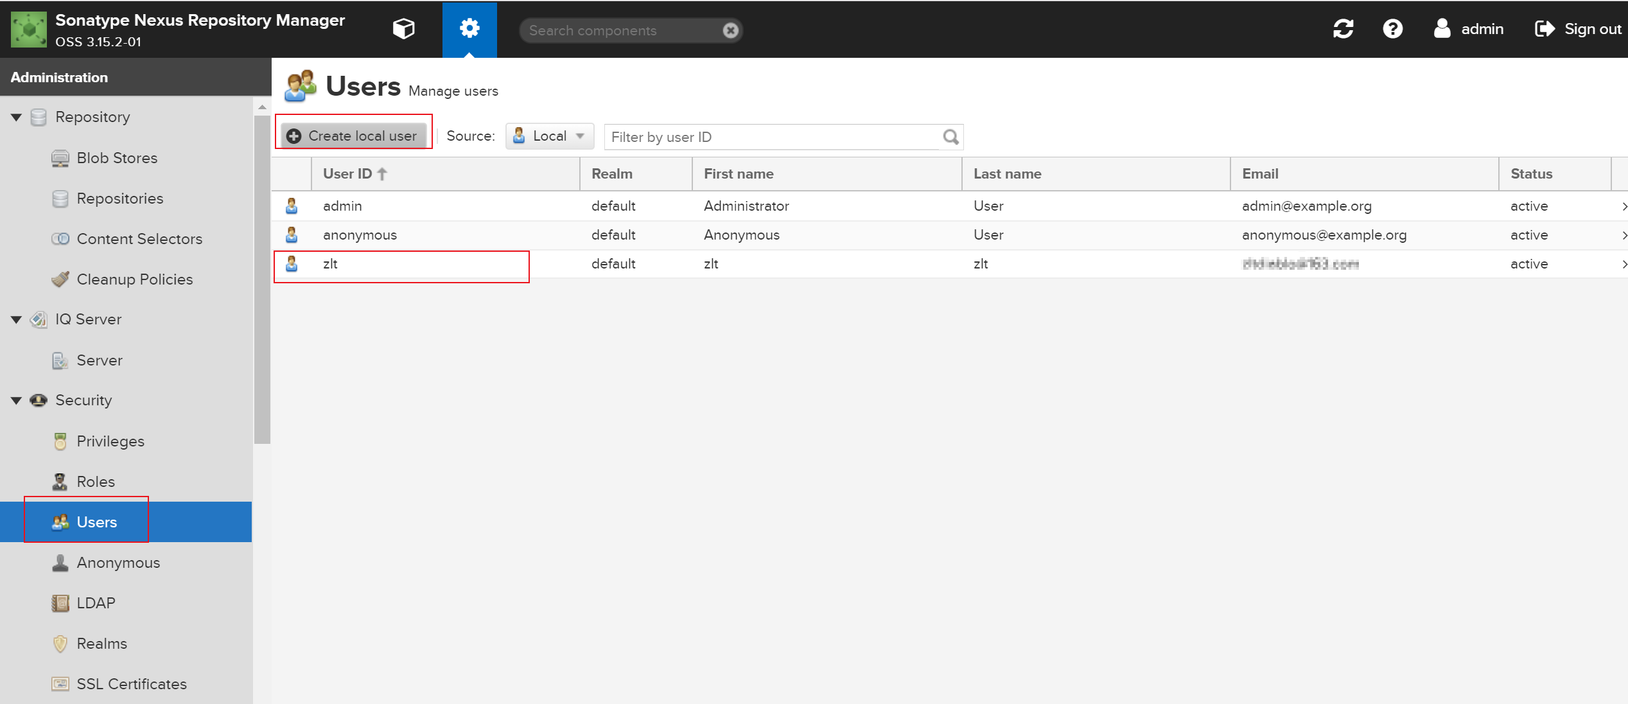Open the Source Local dropdown
This screenshot has width=1628, height=704.
click(x=550, y=136)
